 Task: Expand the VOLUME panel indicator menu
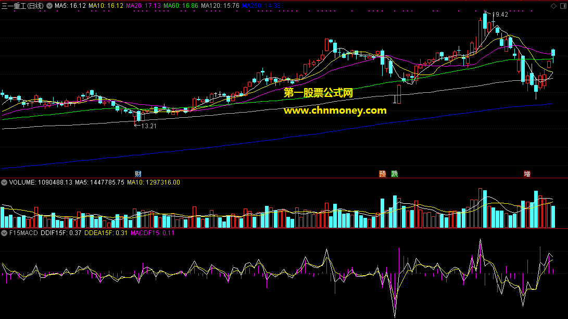4,182
